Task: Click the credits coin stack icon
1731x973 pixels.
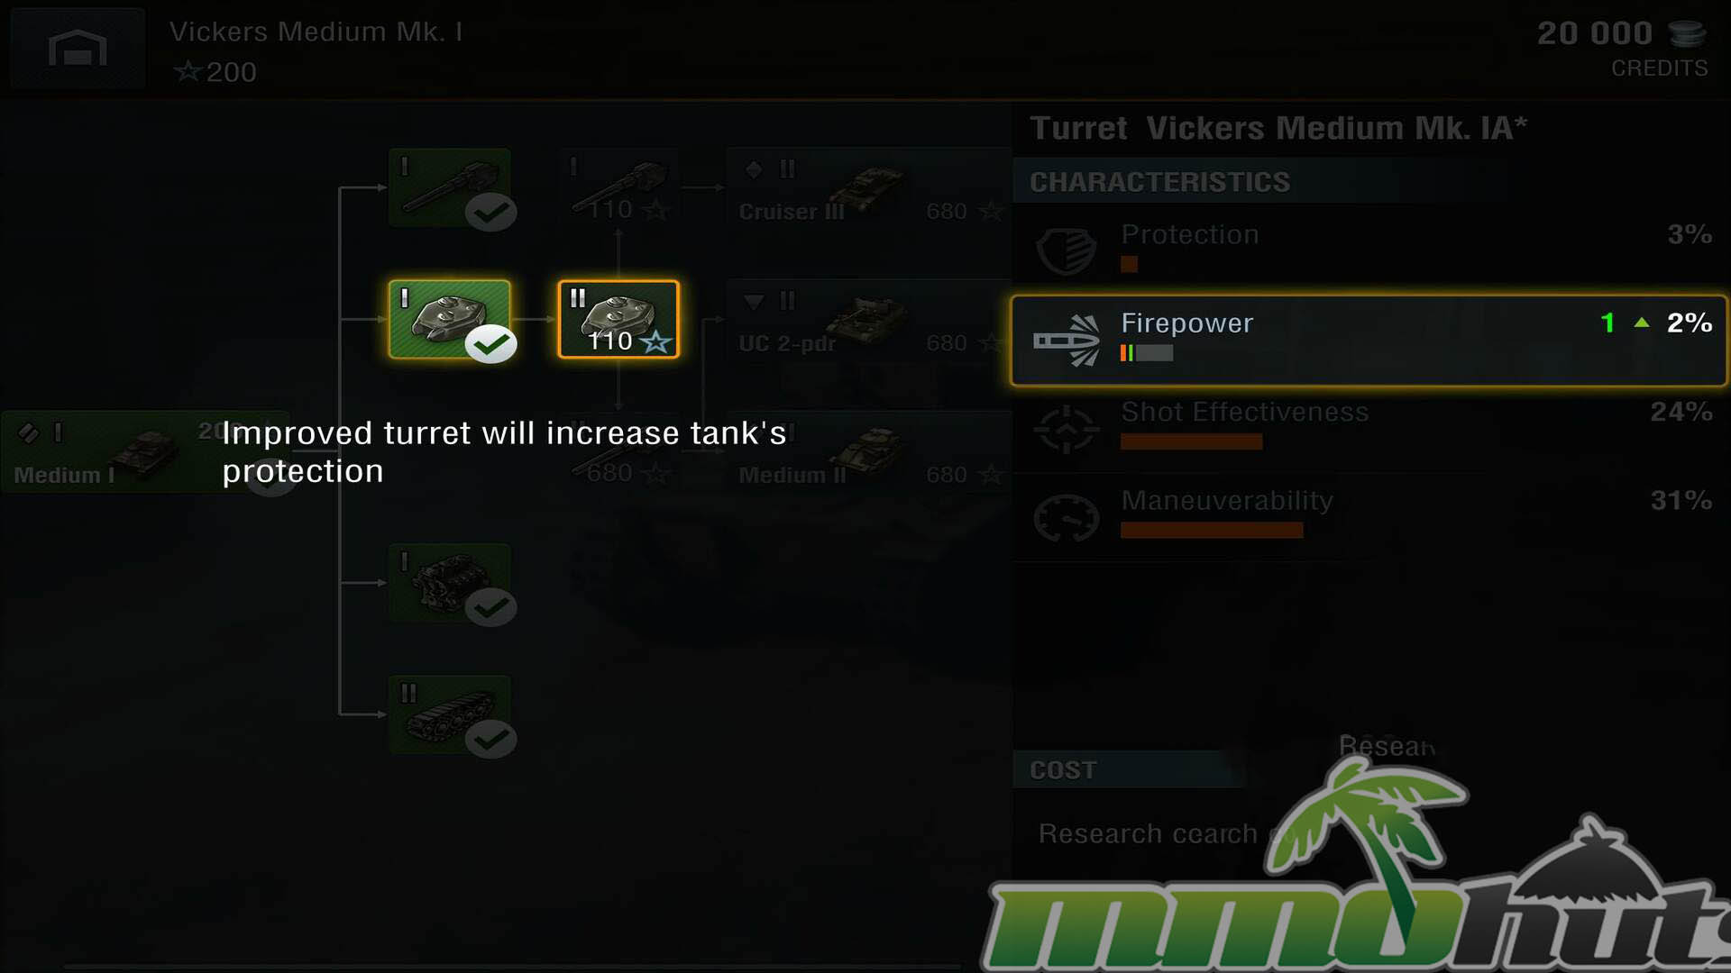Action: point(1686,33)
